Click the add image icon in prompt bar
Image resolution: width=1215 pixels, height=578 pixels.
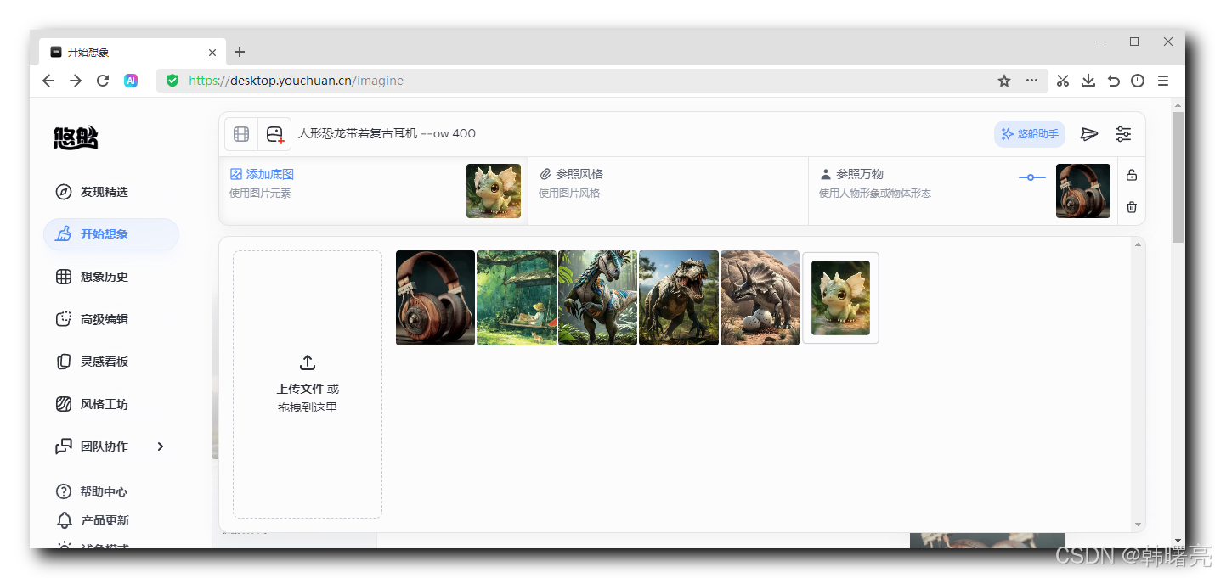coord(274,133)
